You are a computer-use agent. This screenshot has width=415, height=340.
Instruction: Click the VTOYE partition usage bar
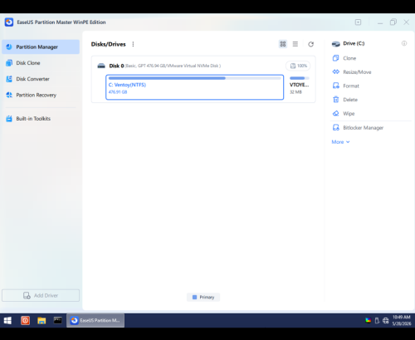coord(300,78)
